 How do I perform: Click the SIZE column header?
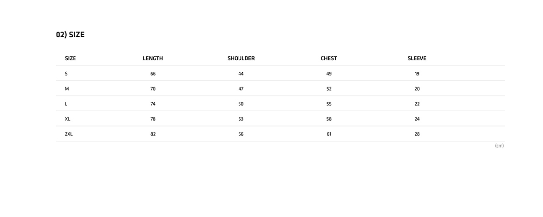70,58
